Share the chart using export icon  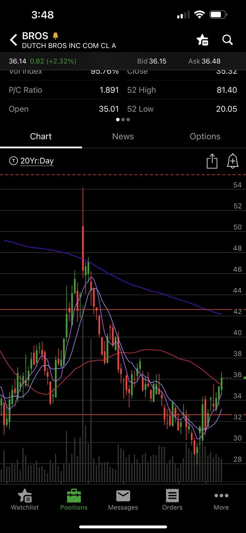(212, 161)
